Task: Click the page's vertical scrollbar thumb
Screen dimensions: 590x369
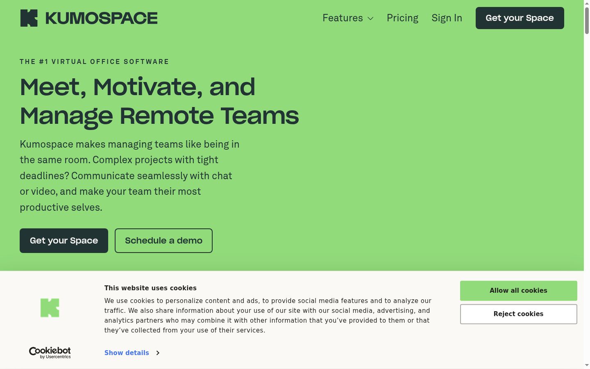Action: (587, 20)
